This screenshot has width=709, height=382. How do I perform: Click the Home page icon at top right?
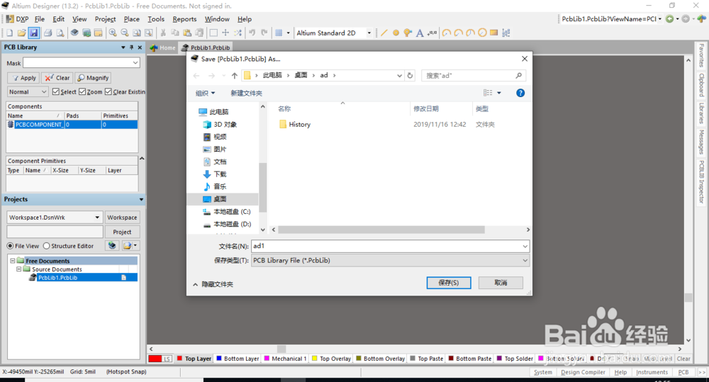pyautogui.click(x=701, y=19)
